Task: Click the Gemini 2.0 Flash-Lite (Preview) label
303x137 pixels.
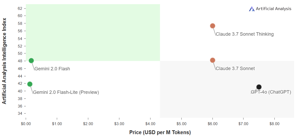Action: [x=66, y=92]
